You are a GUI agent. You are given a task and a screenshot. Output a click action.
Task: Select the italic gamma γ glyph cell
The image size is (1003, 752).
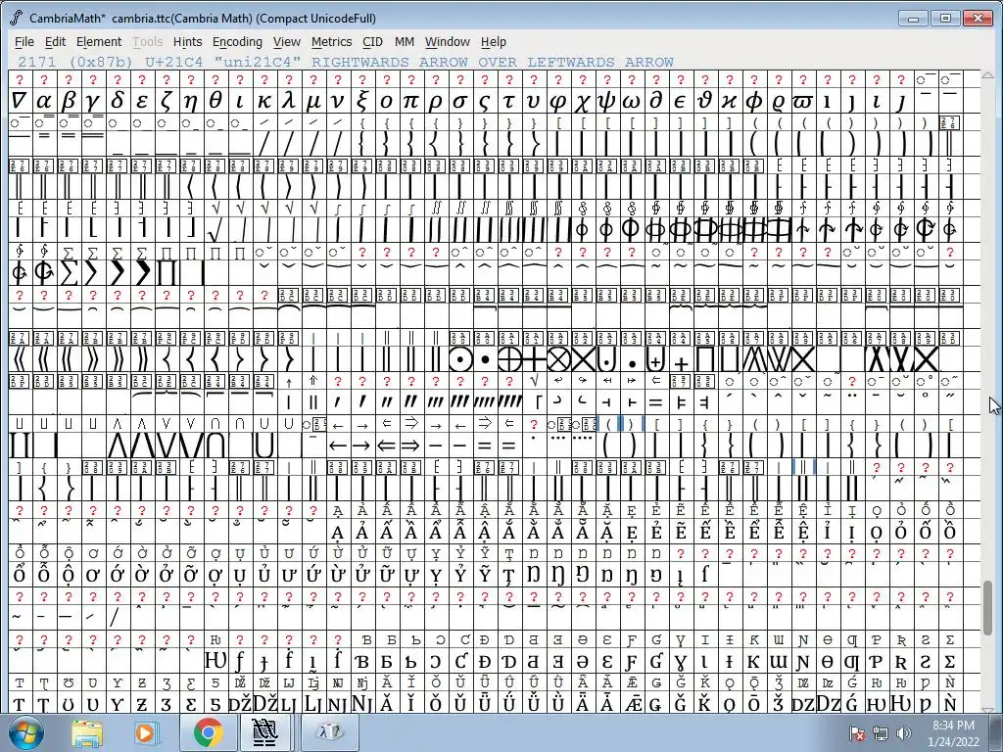point(93,101)
